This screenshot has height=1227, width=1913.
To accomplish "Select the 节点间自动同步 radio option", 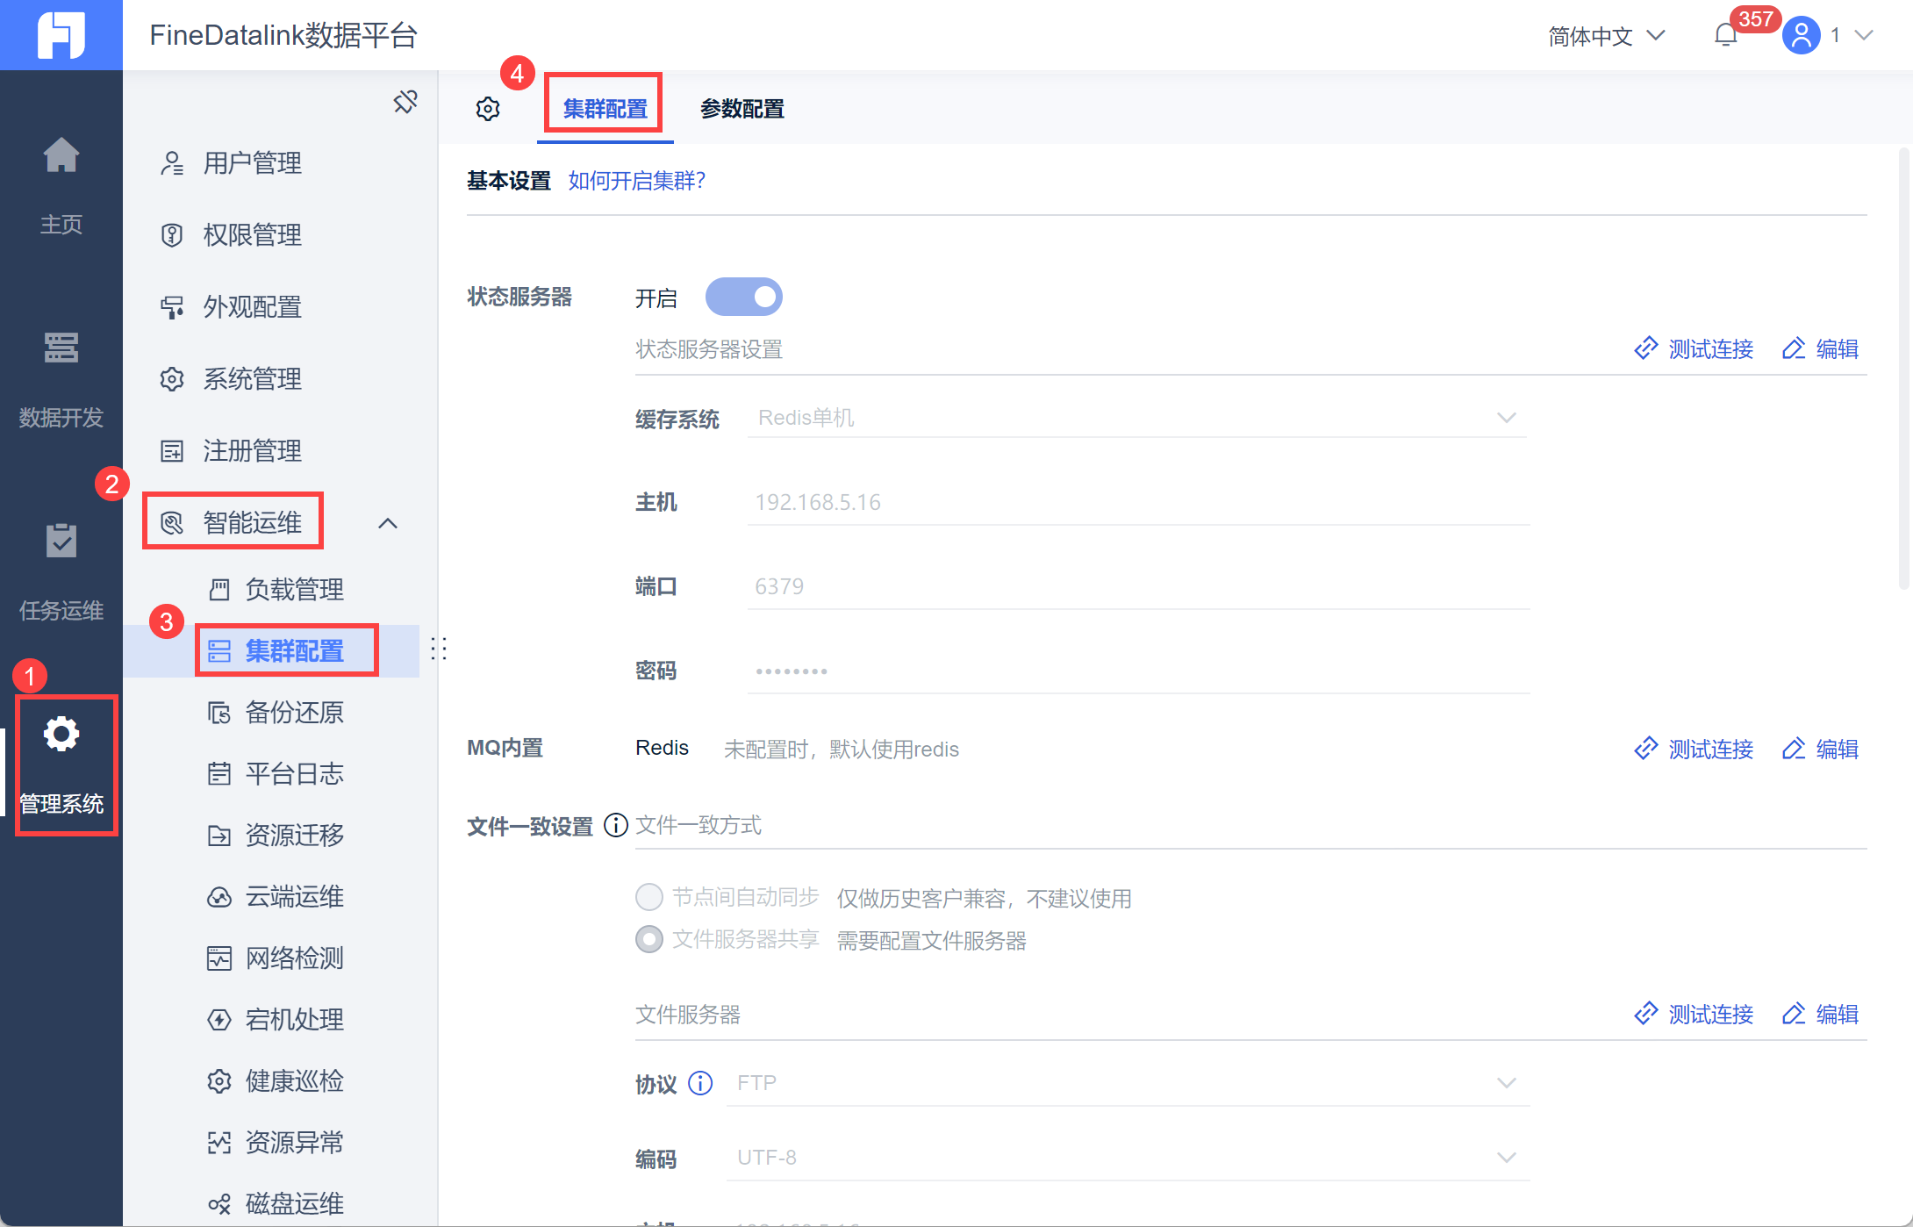I will 649,896.
